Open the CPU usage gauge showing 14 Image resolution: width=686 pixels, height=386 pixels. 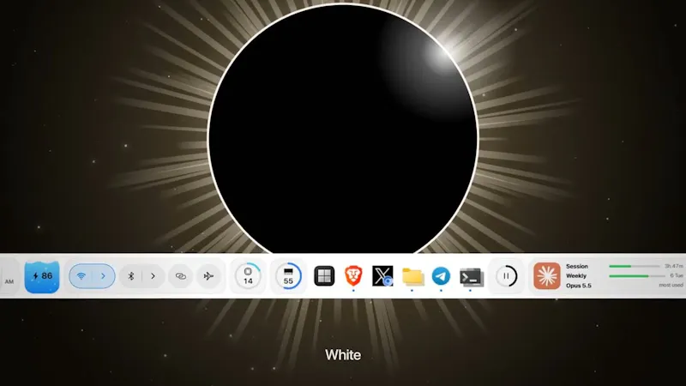(x=248, y=276)
